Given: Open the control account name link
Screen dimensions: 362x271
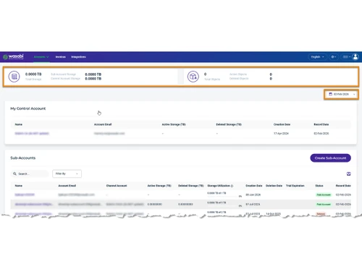Looking at the screenshot, I should point(32,134).
